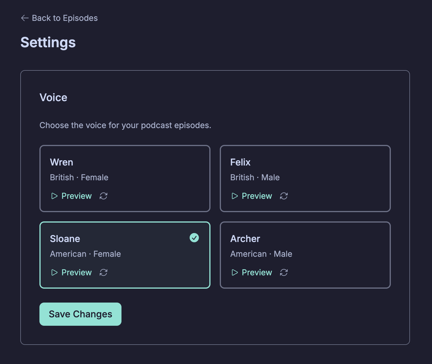The width and height of the screenshot is (432, 364).
Task: Click the Save Changes button
Action: tap(80, 314)
